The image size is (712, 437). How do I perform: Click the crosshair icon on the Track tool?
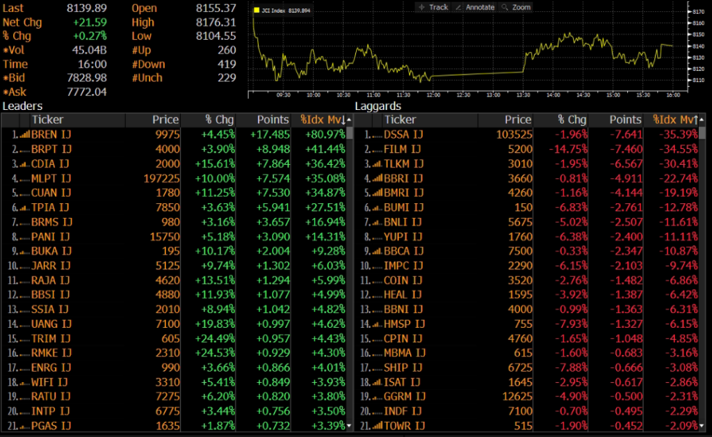(421, 7)
